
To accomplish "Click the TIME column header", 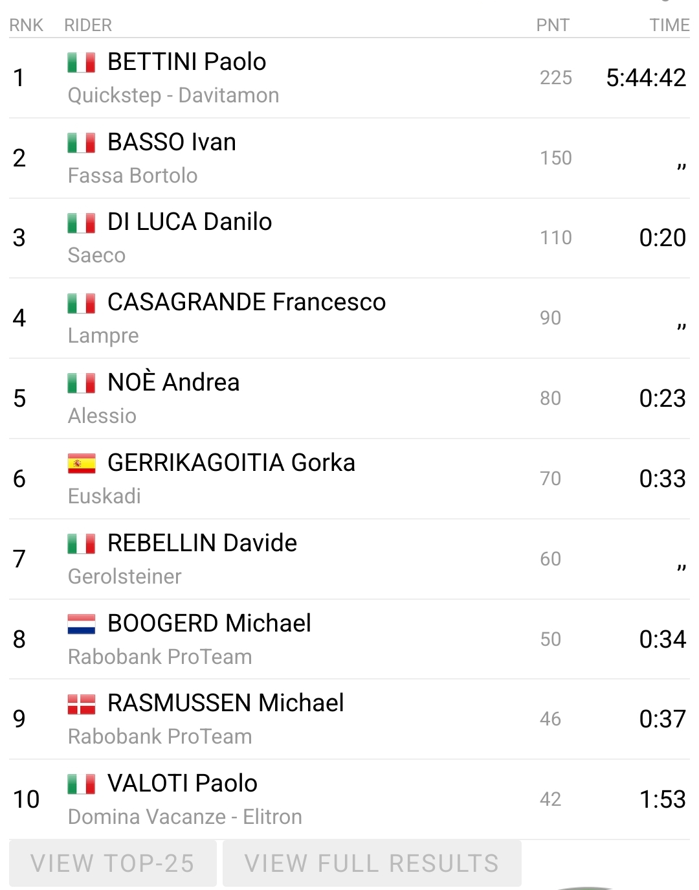I will [669, 25].
